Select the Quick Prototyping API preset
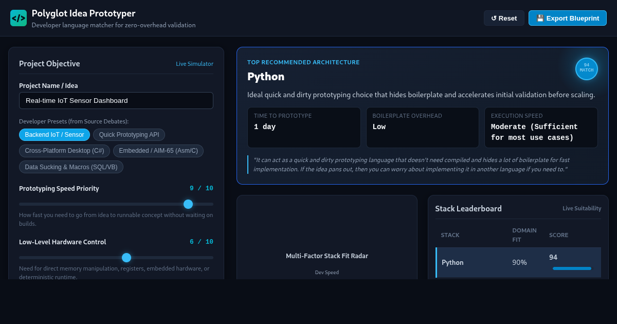The width and height of the screenshot is (617, 324). (129, 135)
